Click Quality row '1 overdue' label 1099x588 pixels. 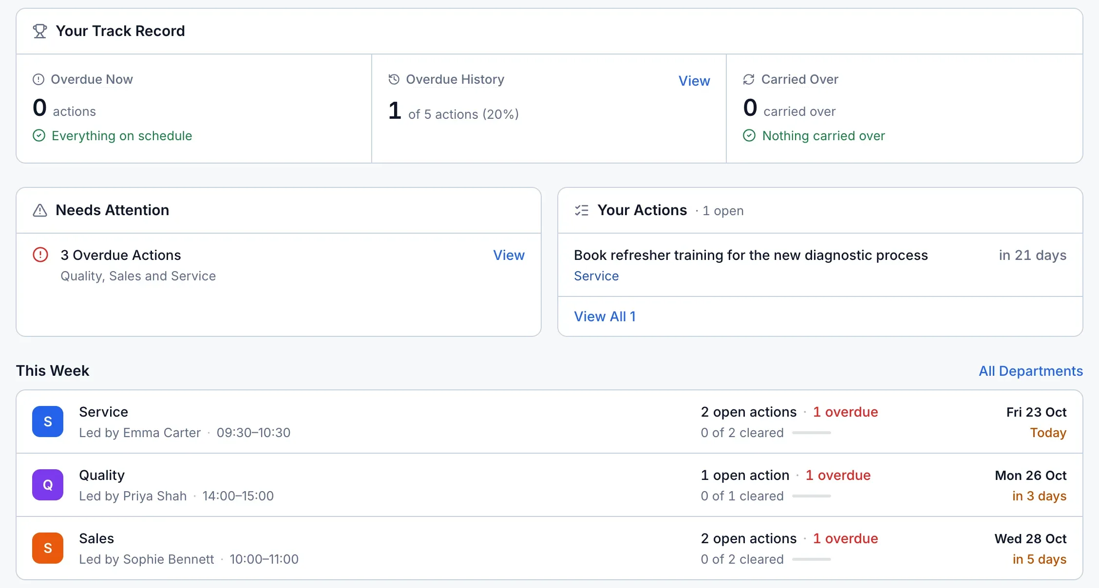click(838, 475)
